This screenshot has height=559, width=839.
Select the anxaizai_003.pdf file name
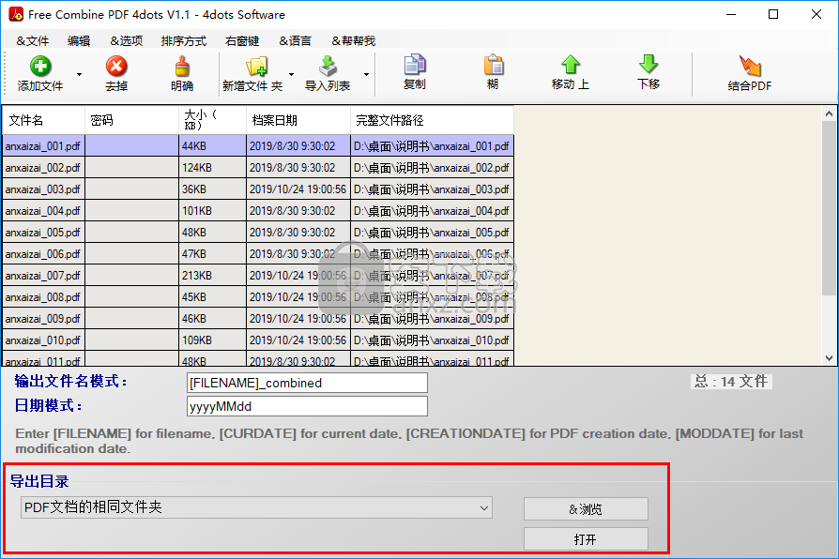click(43, 189)
